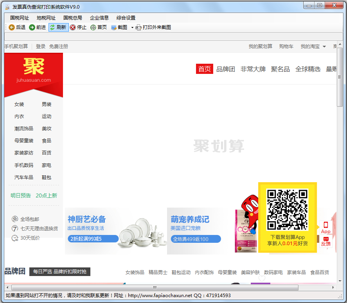Open the 母婴童装 category
Viewport: 347px width, 303px height.
24,141
